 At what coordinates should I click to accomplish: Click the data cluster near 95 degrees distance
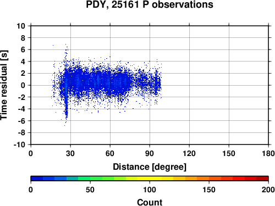pyautogui.click(x=156, y=83)
